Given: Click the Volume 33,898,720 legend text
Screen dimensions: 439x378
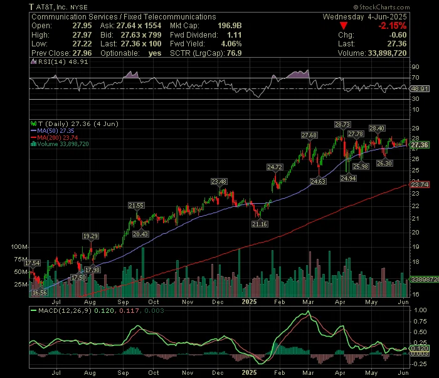Looking at the screenshot, I should coord(63,144).
